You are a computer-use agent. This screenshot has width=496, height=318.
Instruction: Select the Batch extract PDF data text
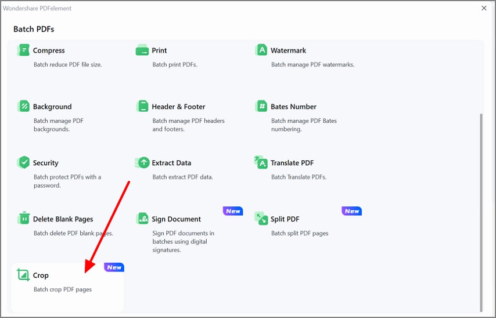182,177
